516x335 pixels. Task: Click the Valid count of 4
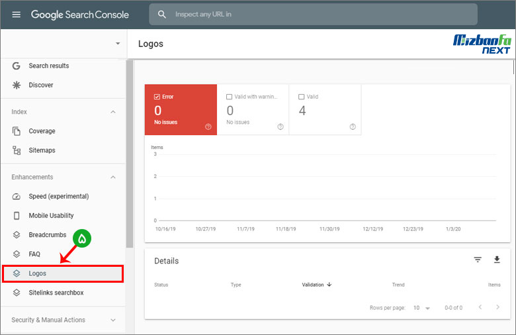pyautogui.click(x=302, y=111)
